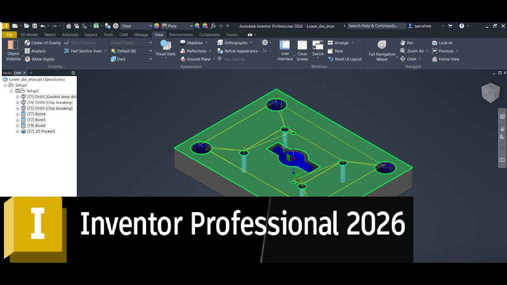Open the saerafnek account dropdown
507x285 pixels.
coord(443,26)
